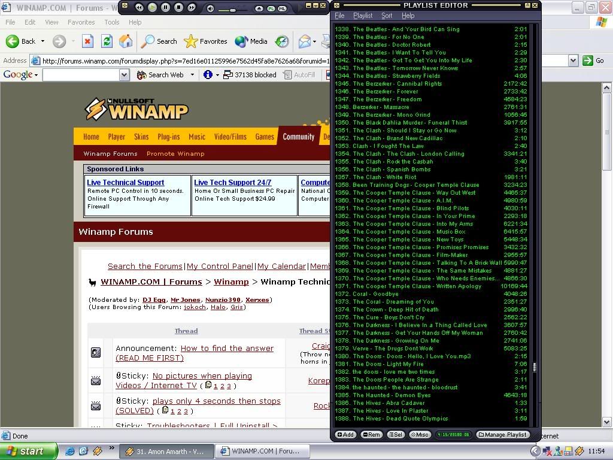Click the browser Refresh icon
Viewport: 613px width, 460px height.
tap(107, 41)
